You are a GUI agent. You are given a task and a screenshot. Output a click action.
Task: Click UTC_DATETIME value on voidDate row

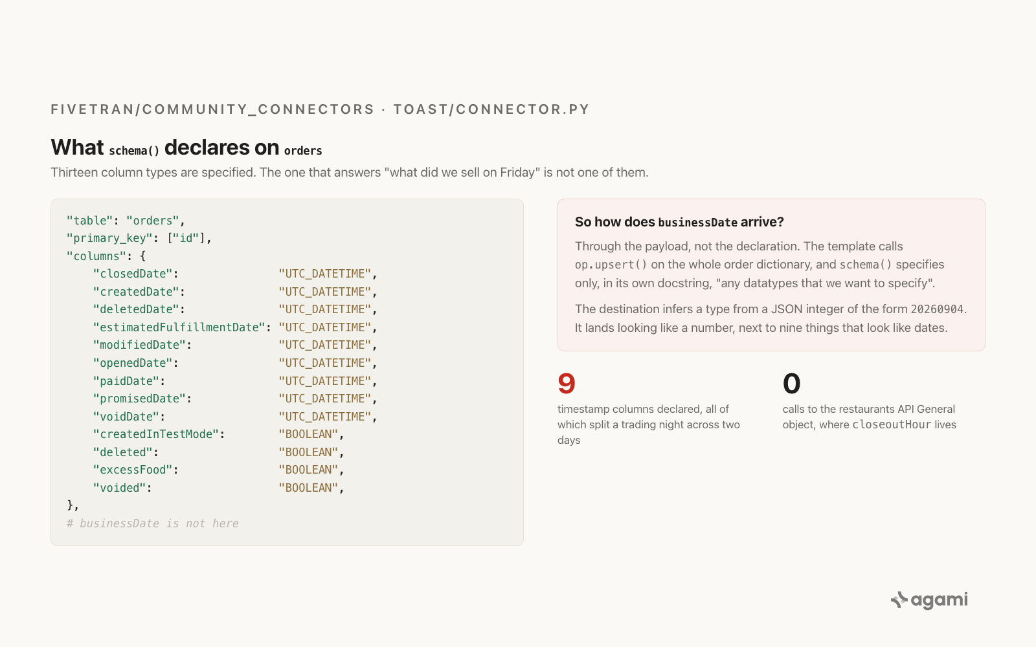(325, 417)
